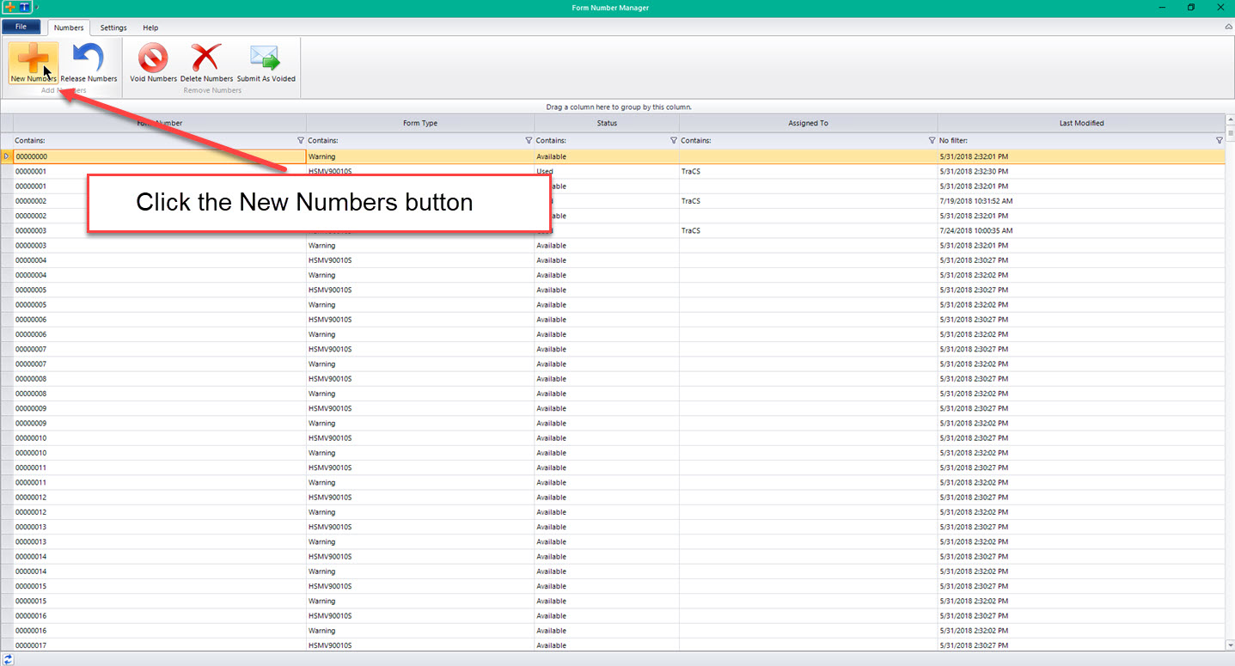Viewport: 1235px width, 666px height.
Task: Open the Last Modified filter dropdown
Action: tap(1219, 140)
